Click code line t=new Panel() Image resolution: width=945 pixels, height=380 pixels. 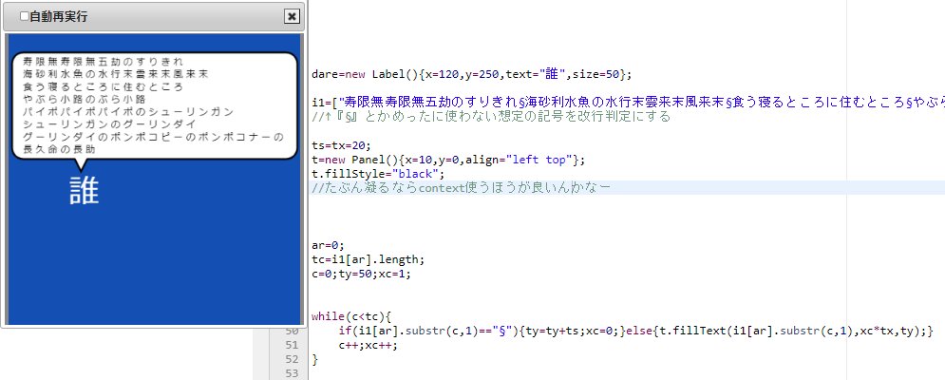pos(448,160)
